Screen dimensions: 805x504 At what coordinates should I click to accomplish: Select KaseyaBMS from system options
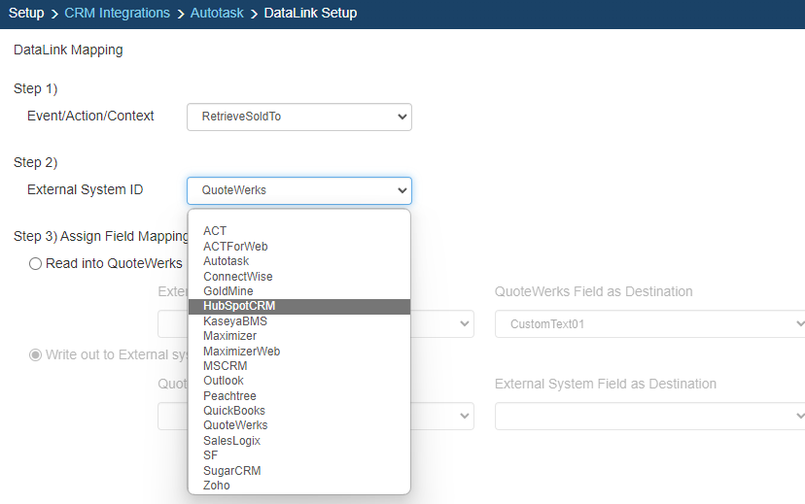click(x=234, y=320)
